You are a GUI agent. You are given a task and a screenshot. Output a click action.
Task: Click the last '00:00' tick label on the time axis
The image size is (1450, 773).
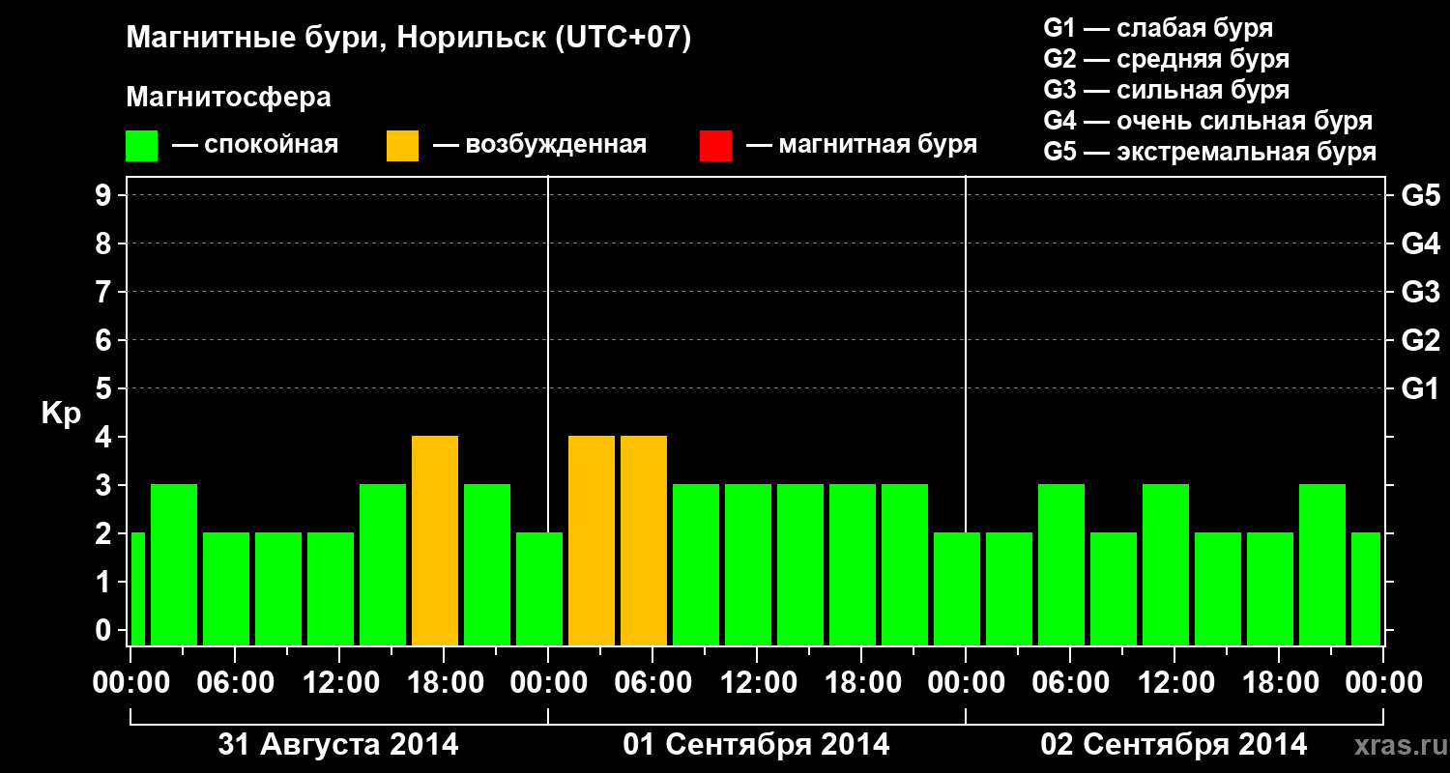pos(1383,683)
